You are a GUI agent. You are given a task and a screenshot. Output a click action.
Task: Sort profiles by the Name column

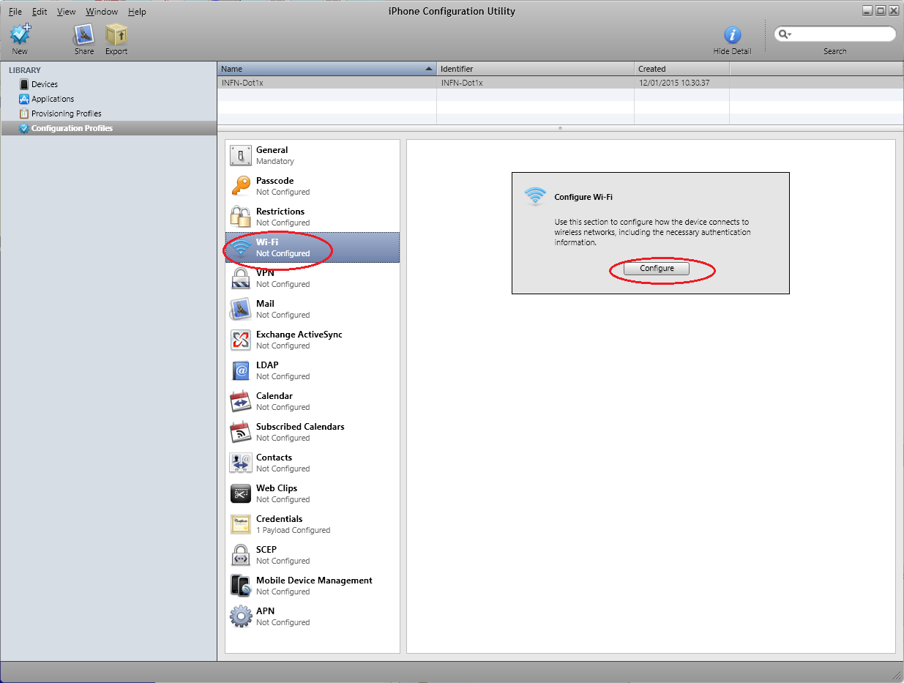pyautogui.click(x=326, y=69)
